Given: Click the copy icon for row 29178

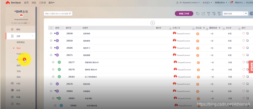Looking at the screenshot, I should pyautogui.click(x=247, y=69).
